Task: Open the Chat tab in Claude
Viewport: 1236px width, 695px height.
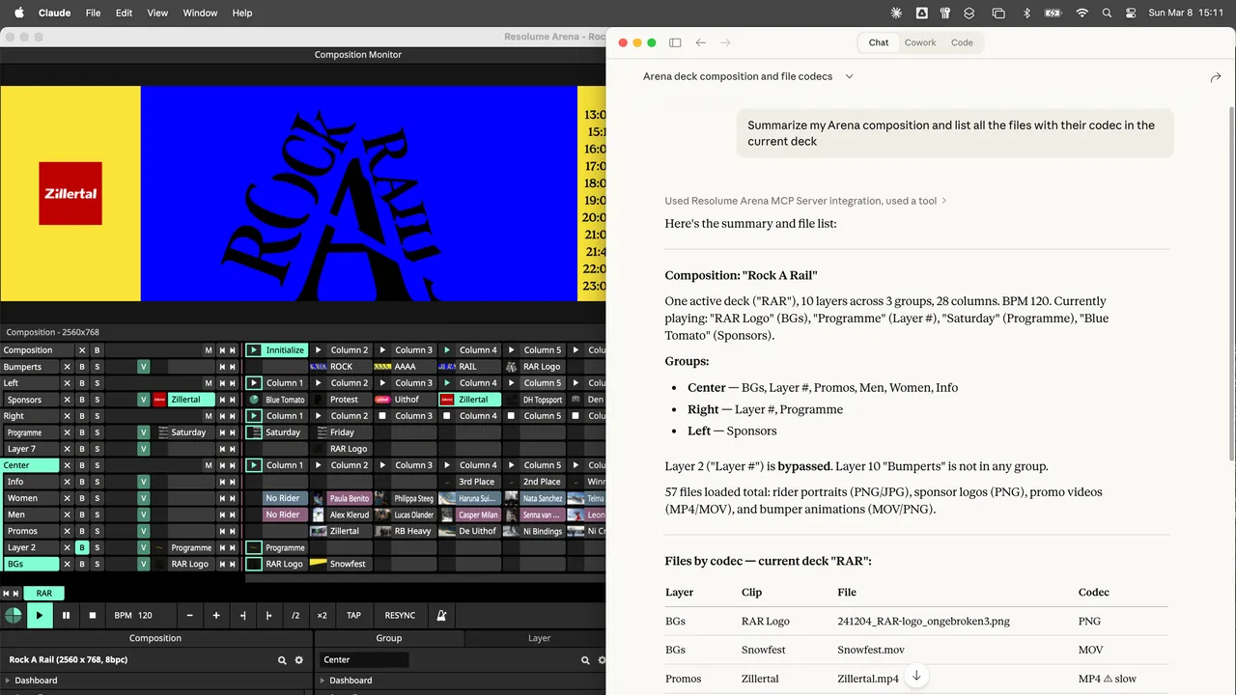Action: point(879,42)
